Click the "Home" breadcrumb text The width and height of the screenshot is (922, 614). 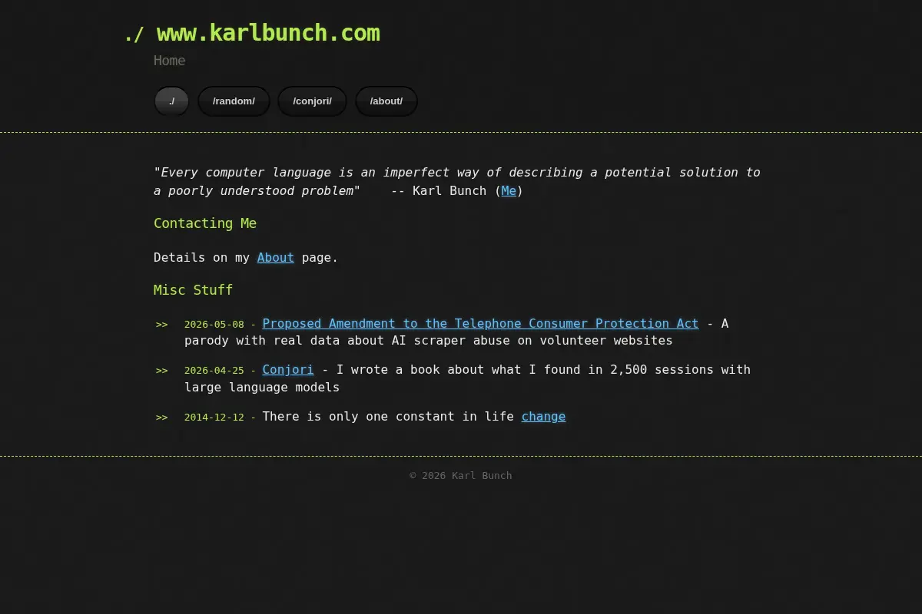[x=169, y=61]
